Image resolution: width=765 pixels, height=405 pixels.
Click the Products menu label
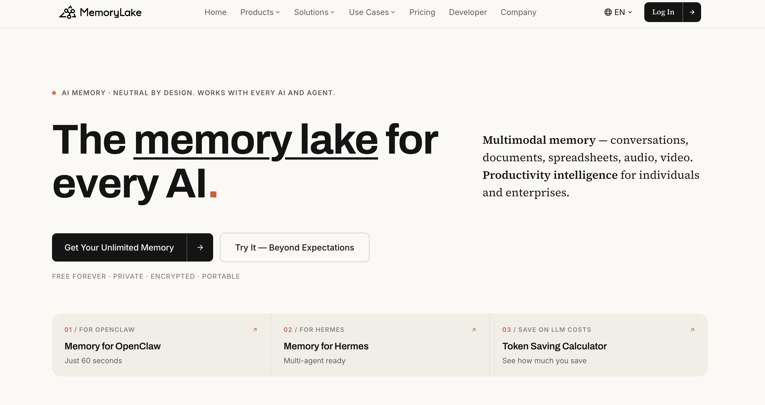[257, 12]
